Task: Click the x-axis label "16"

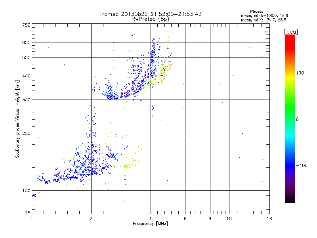Action: pos(269,219)
